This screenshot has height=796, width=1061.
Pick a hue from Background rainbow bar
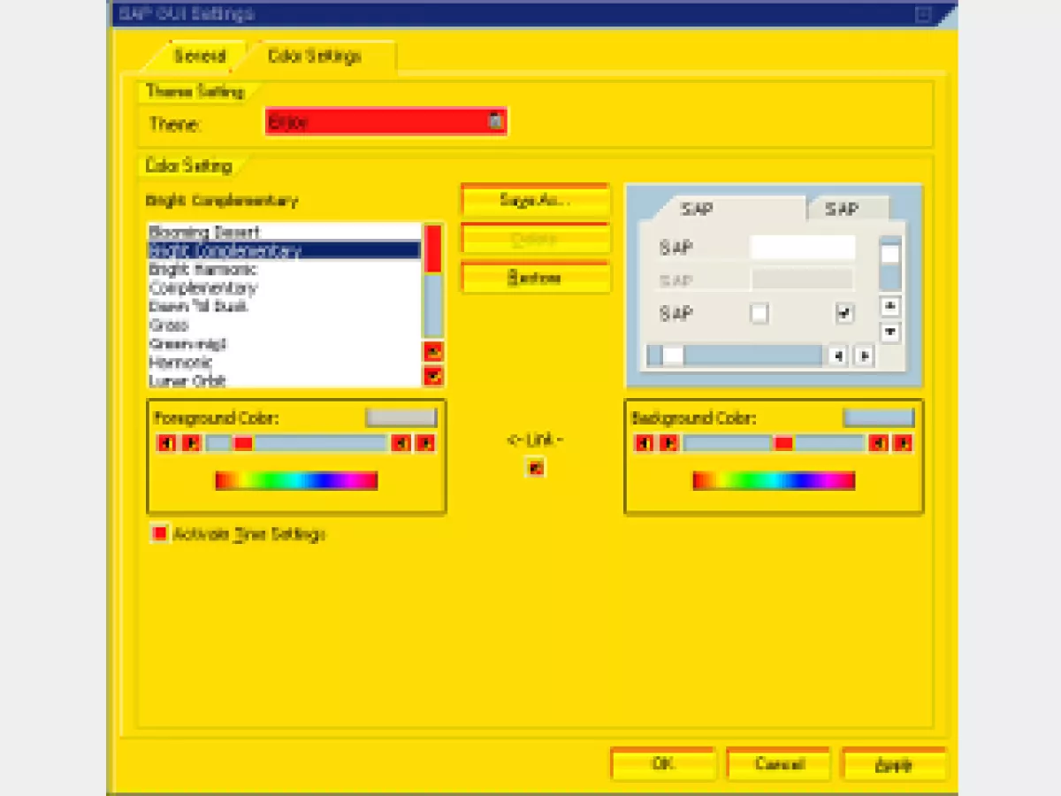(774, 480)
